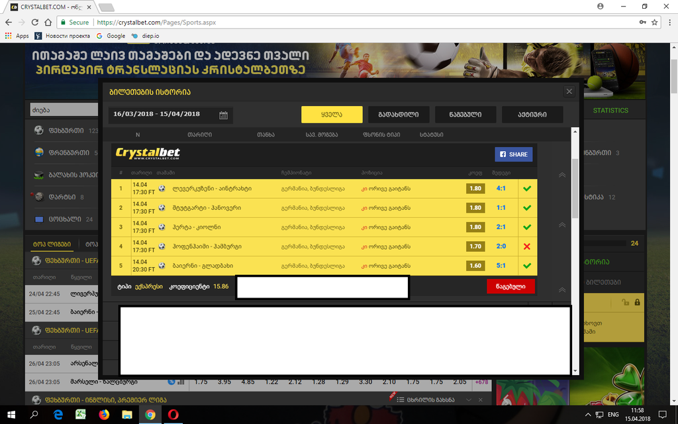Open Firefox from the taskbar

click(x=104, y=415)
